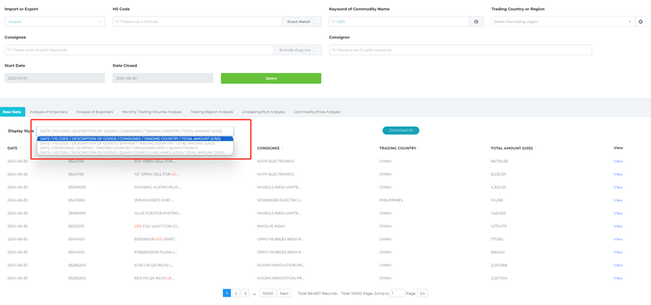Switch to Analysis of Importers tab
Image resolution: width=651 pixels, height=305 pixels.
point(48,112)
